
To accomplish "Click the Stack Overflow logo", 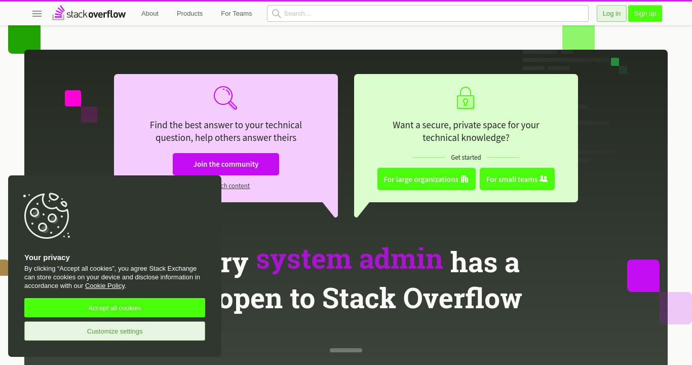I will pos(89,13).
